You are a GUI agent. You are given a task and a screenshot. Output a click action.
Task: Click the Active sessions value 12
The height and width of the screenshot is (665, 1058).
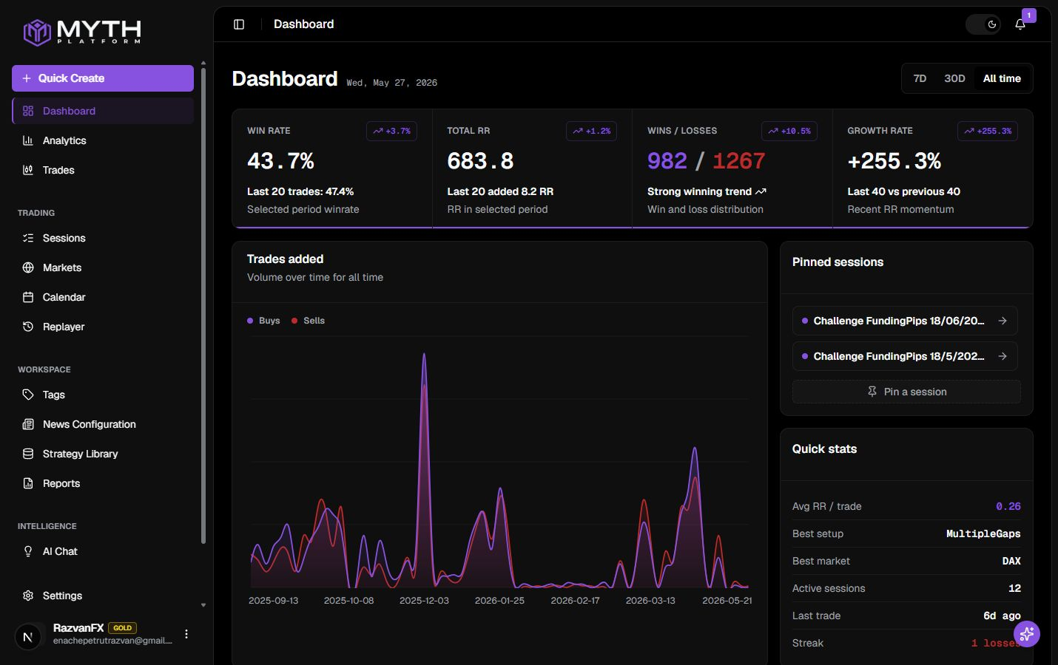[1014, 588]
